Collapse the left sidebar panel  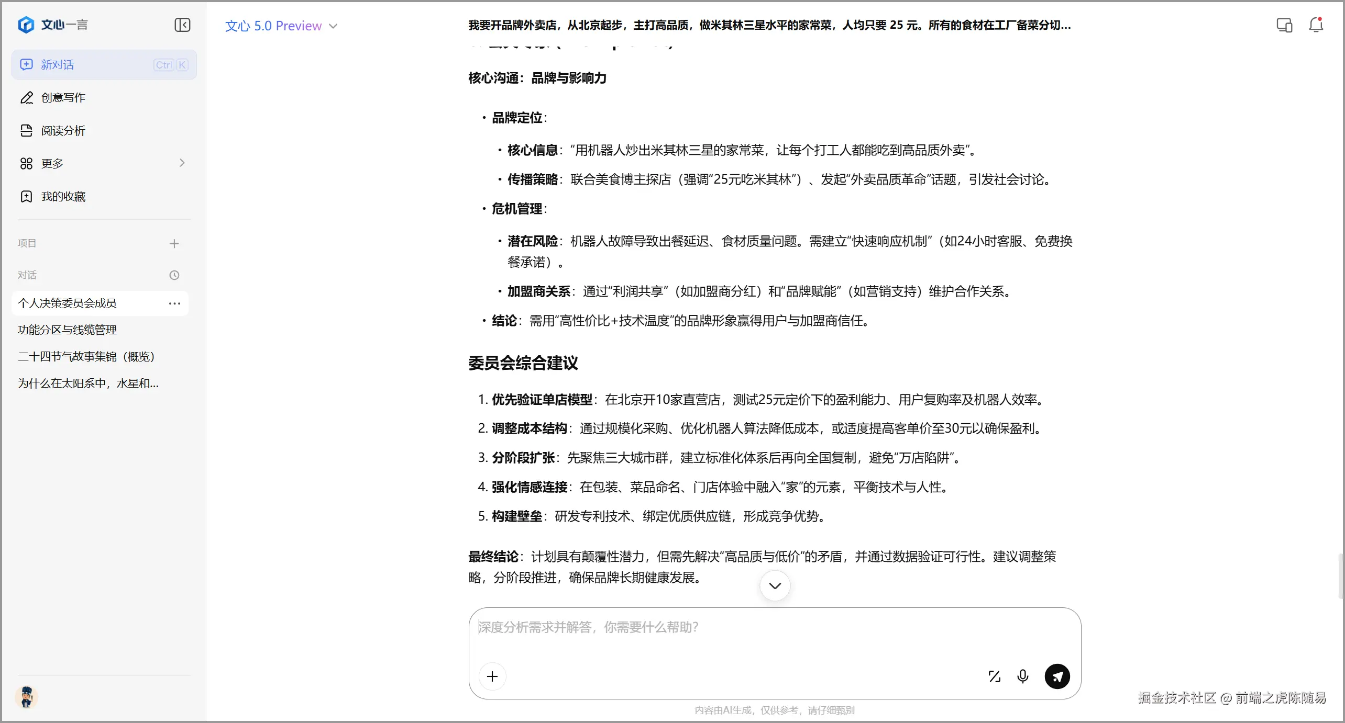[182, 25]
